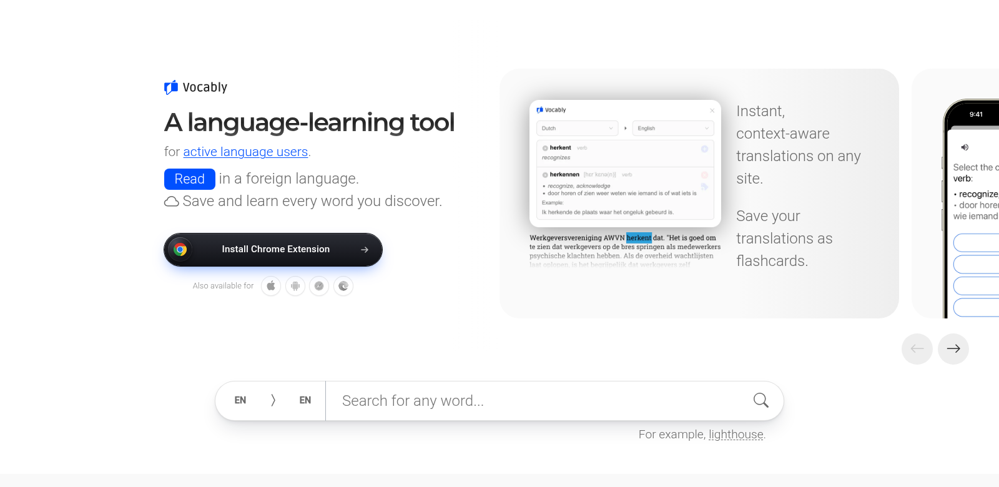
Task: Click the highlighted word herkent in the article
Action: [639, 238]
